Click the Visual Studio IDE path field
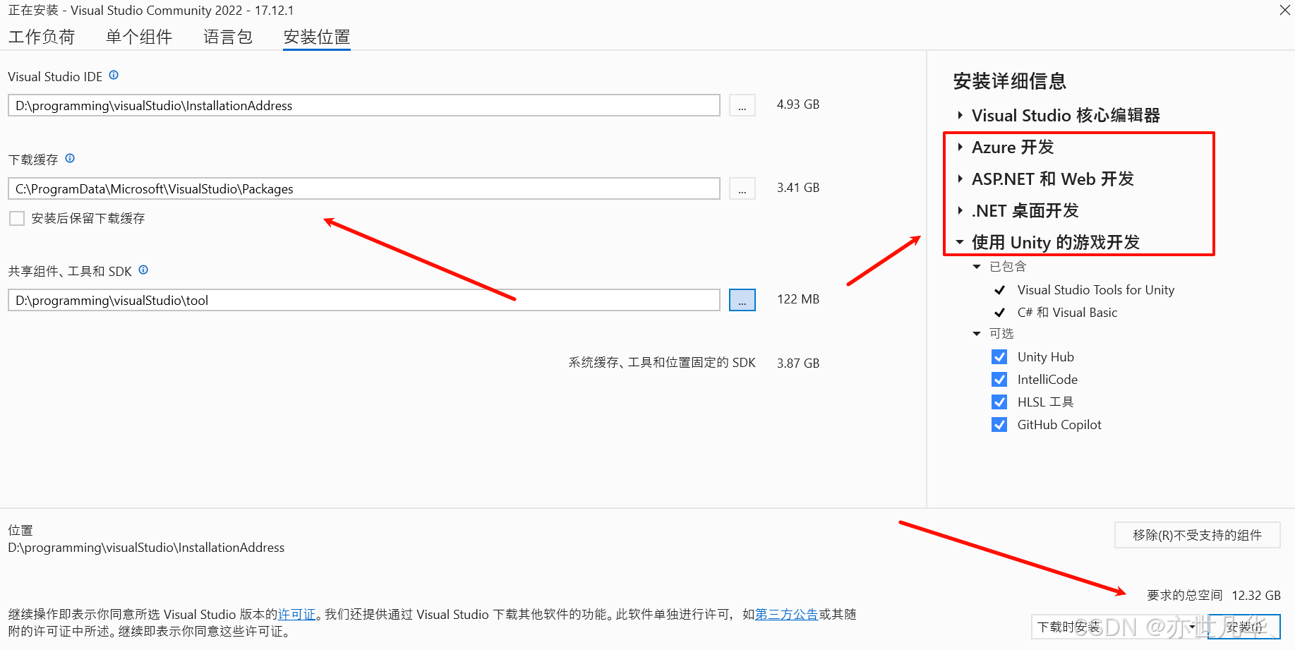The image size is (1295, 650). pos(364,106)
